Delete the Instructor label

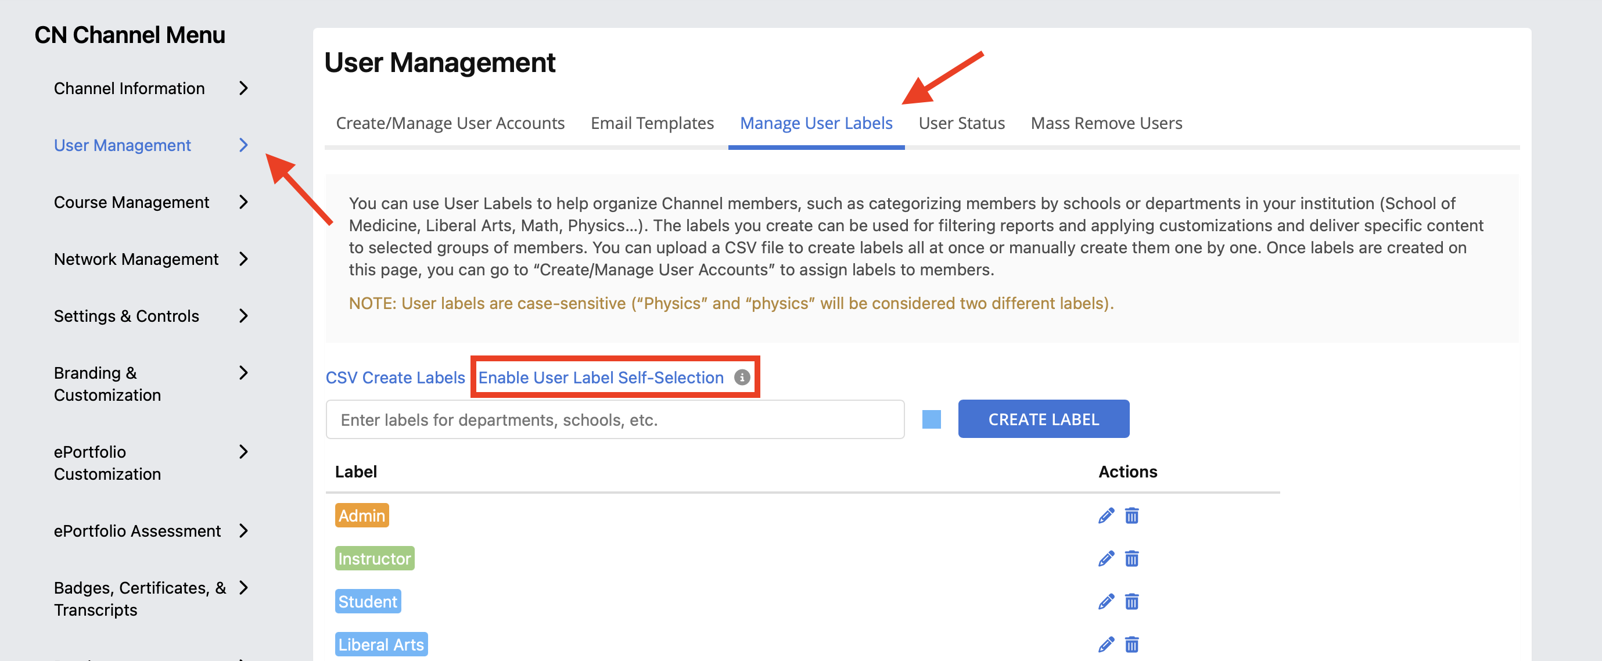[x=1132, y=558]
